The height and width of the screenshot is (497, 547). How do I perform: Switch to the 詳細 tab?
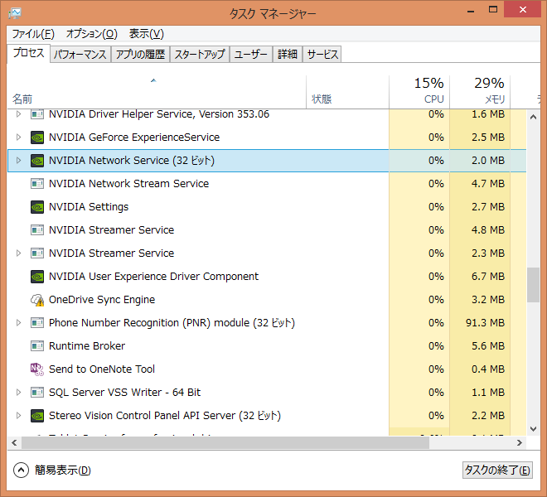[x=288, y=55]
